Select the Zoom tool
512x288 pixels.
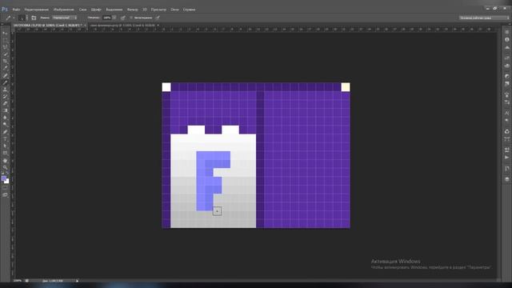pyautogui.click(x=5, y=167)
